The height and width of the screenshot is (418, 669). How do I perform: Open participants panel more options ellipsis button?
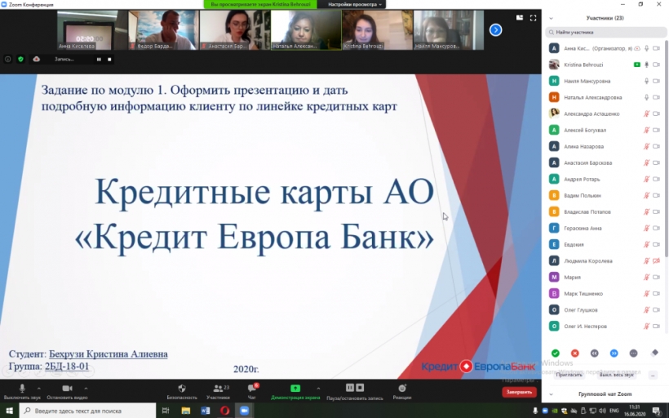tap(653, 375)
